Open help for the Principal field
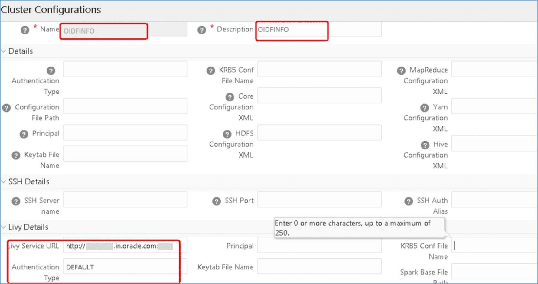This screenshot has width=538, height=284. (24, 134)
